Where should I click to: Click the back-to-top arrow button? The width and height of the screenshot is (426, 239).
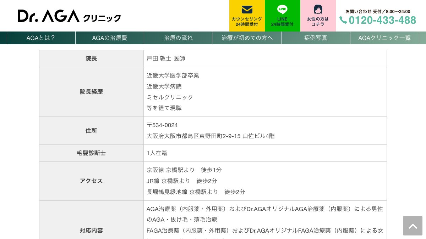click(x=413, y=226)
